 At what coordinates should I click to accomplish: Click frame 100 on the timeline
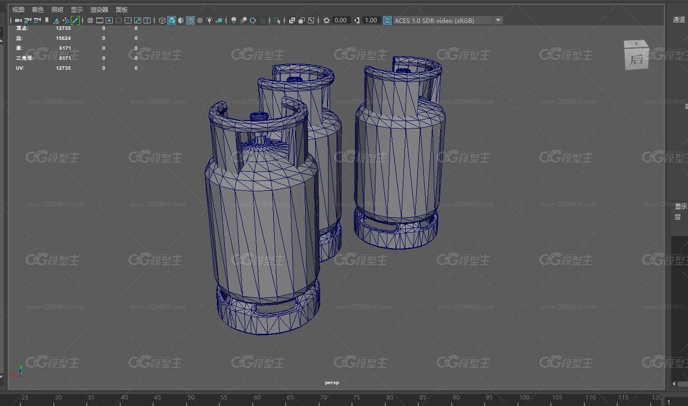[x=524, y=398]
